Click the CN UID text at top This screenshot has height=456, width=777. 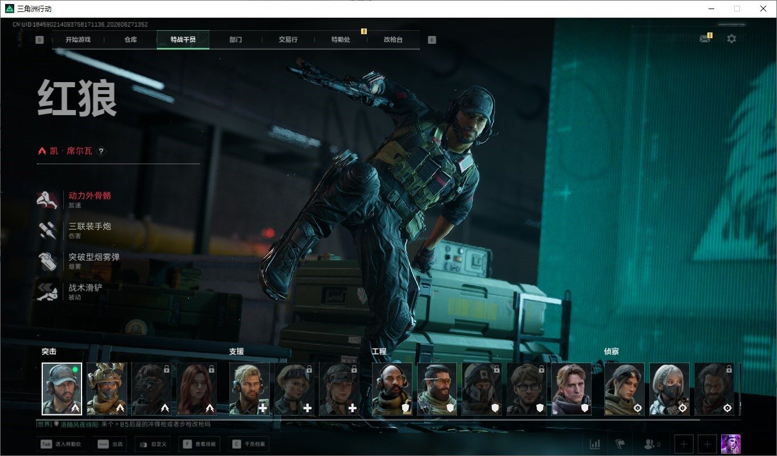click(80, 25)
